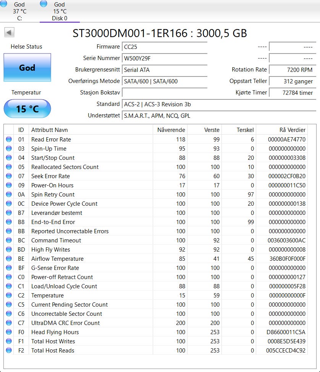Click the Terskel column header

239,130
